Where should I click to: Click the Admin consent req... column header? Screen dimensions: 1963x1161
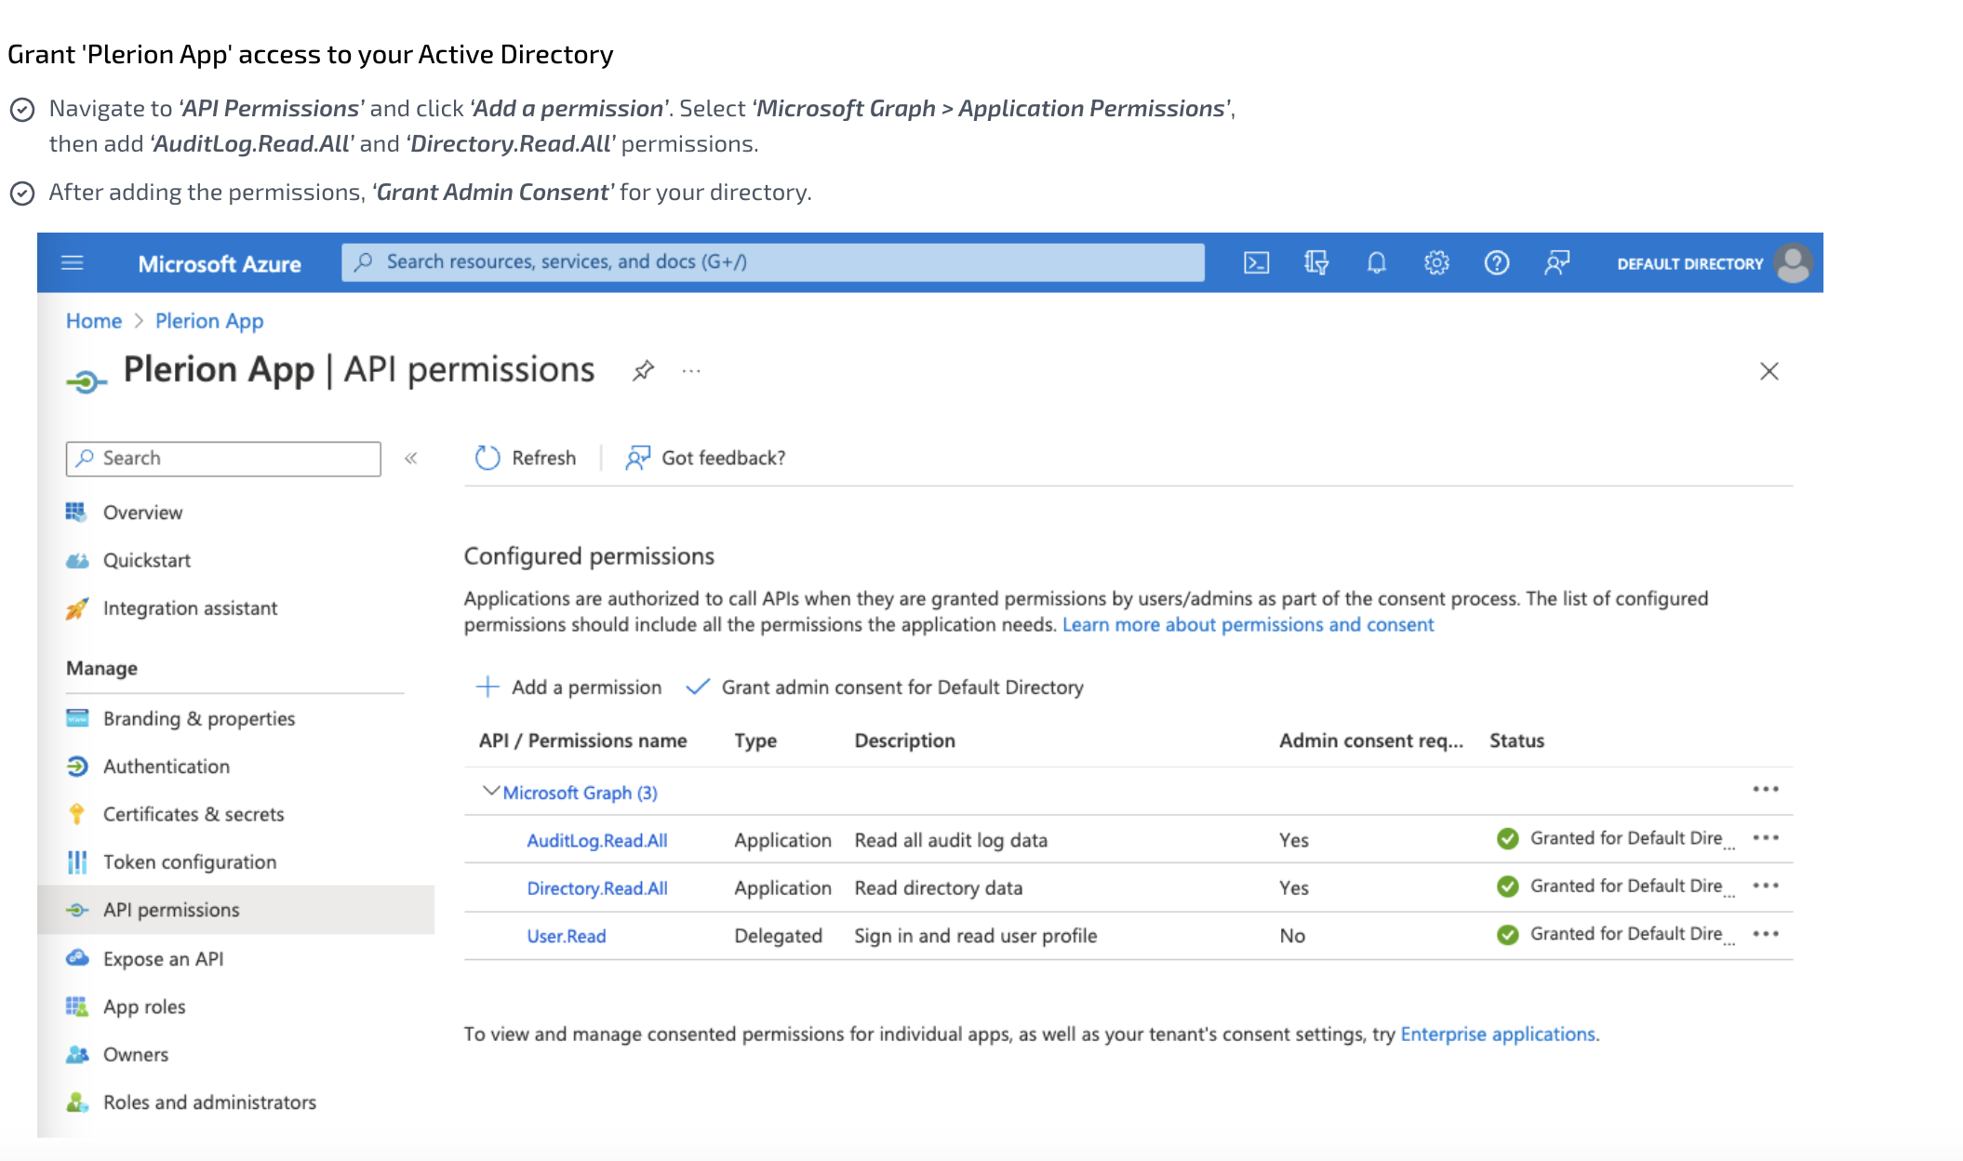point(1371,741)
